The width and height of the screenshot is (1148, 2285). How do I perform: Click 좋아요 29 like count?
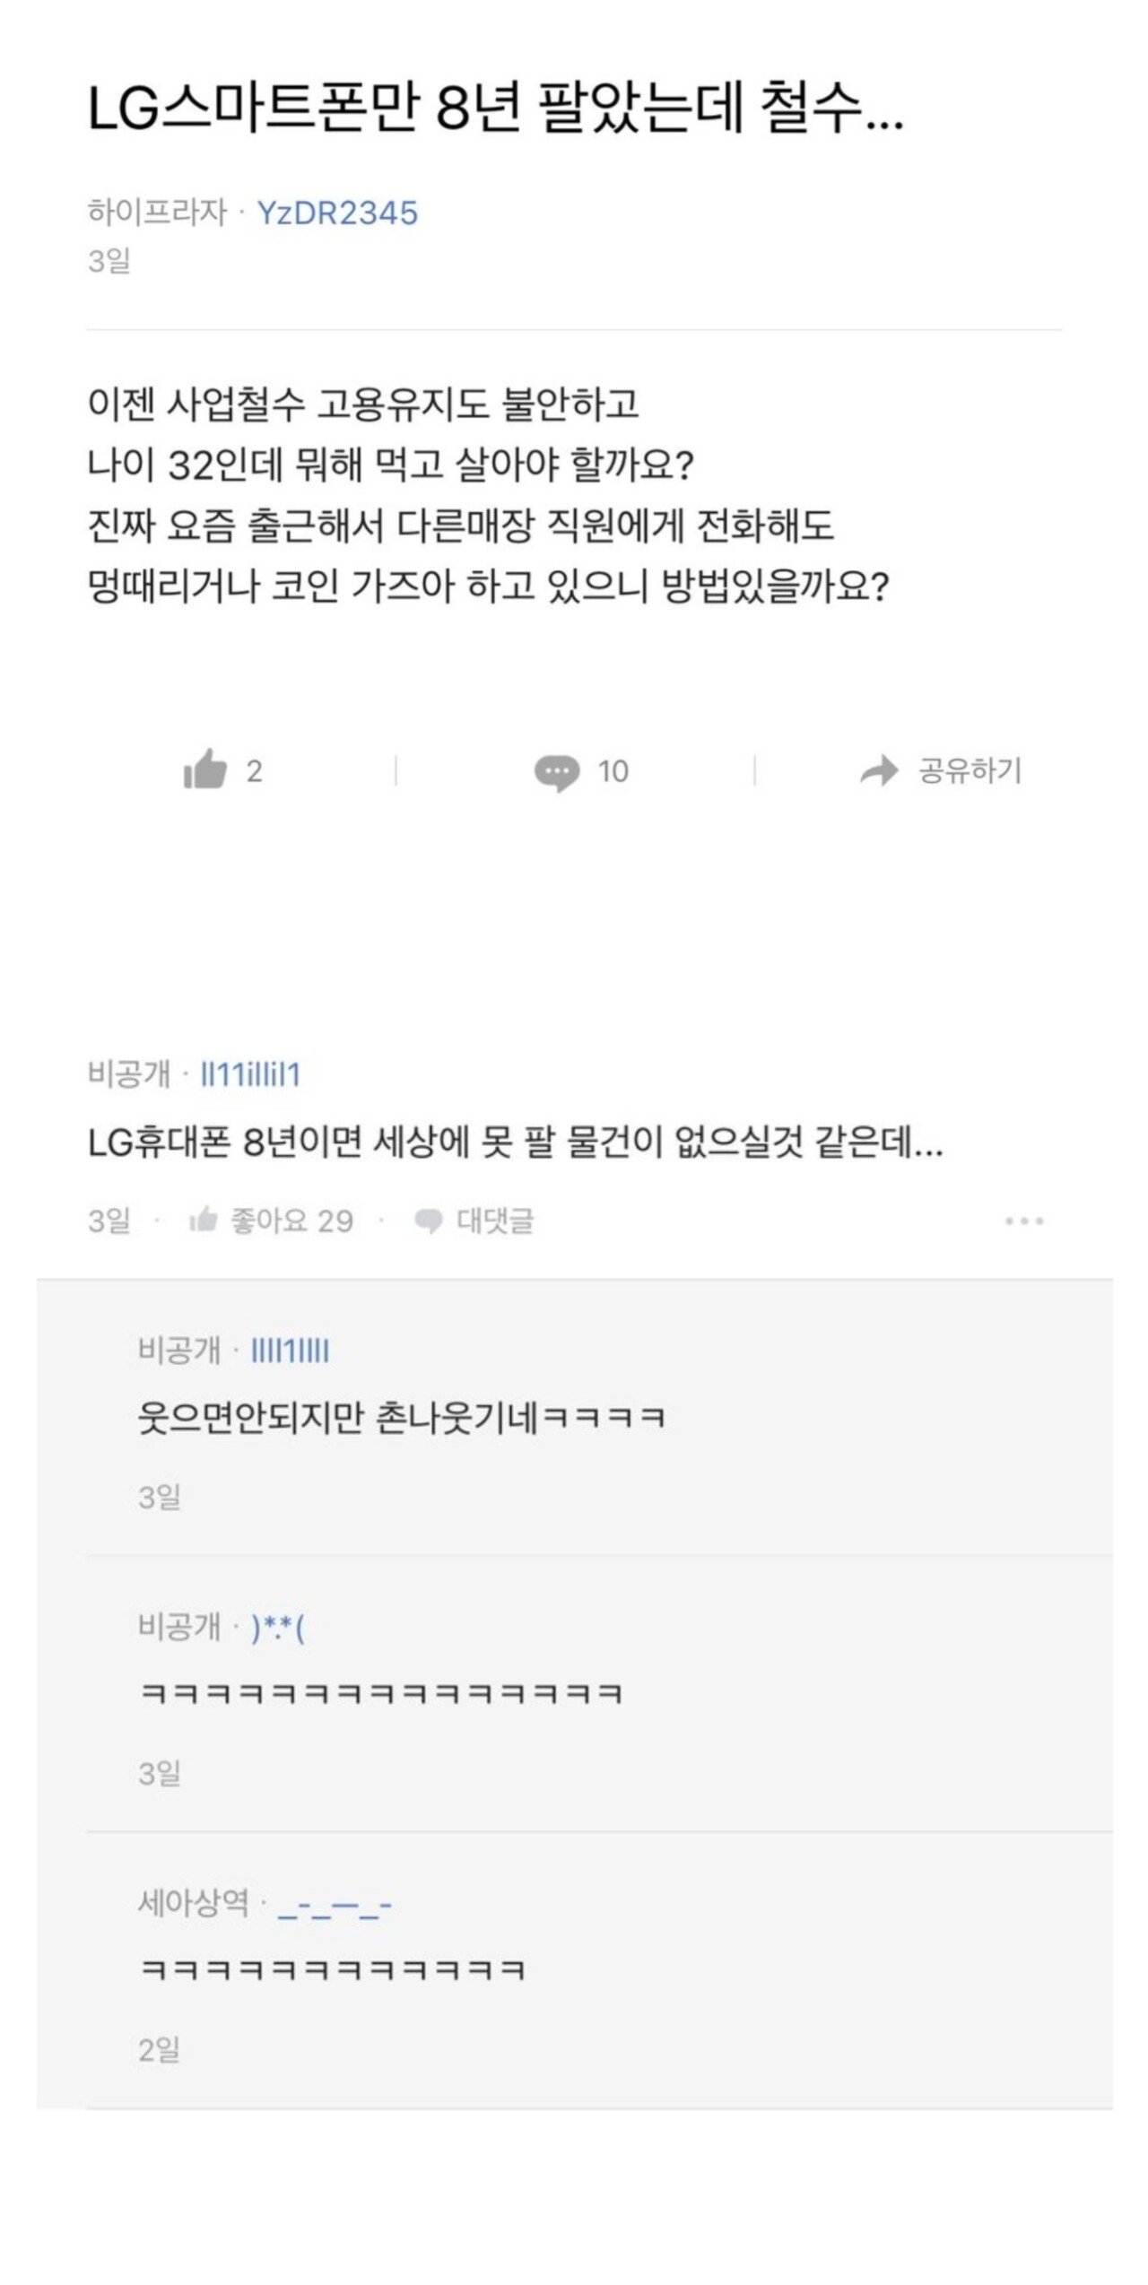[x=291, y=1221]
